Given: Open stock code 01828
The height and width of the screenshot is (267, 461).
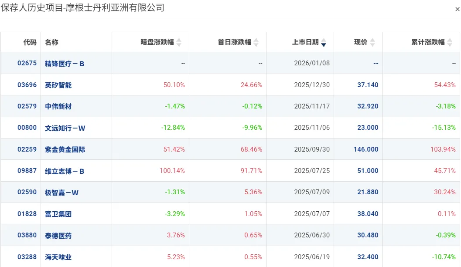Looking at the screenshot, I should pos(27,213).
